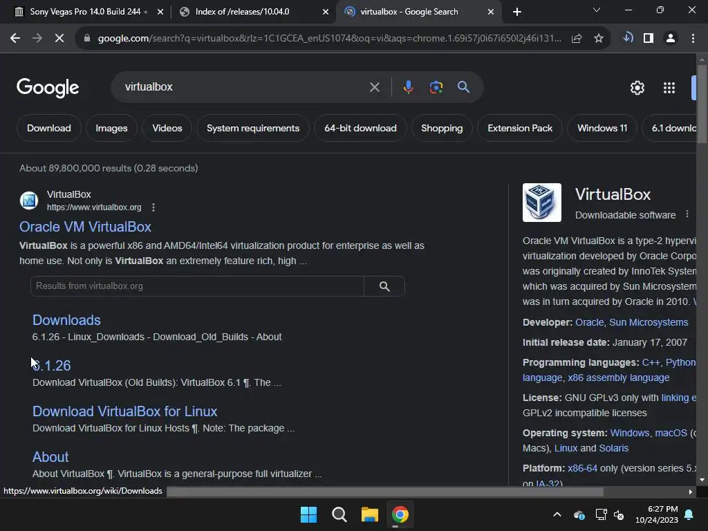Click the C++ programming language link
This screenshot has width=708, height=531.
click(651, 362)
